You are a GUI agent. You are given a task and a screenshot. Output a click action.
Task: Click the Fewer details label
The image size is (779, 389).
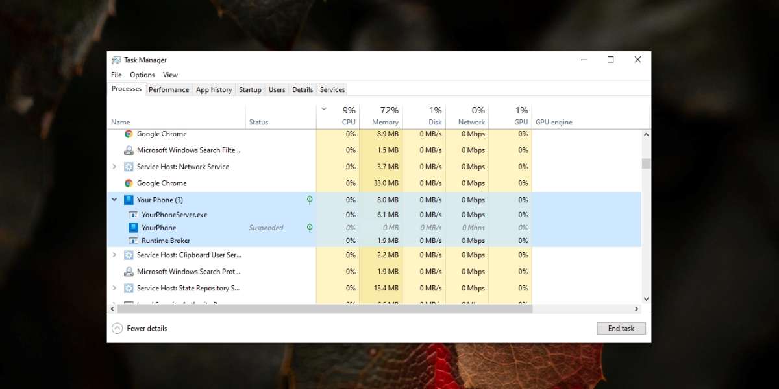147,329
